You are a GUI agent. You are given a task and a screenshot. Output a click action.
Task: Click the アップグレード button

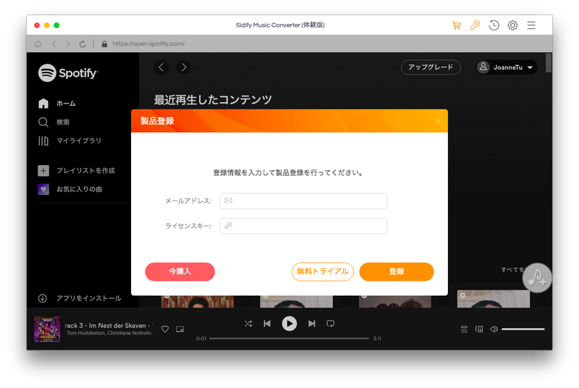click(x=431, y=67)
